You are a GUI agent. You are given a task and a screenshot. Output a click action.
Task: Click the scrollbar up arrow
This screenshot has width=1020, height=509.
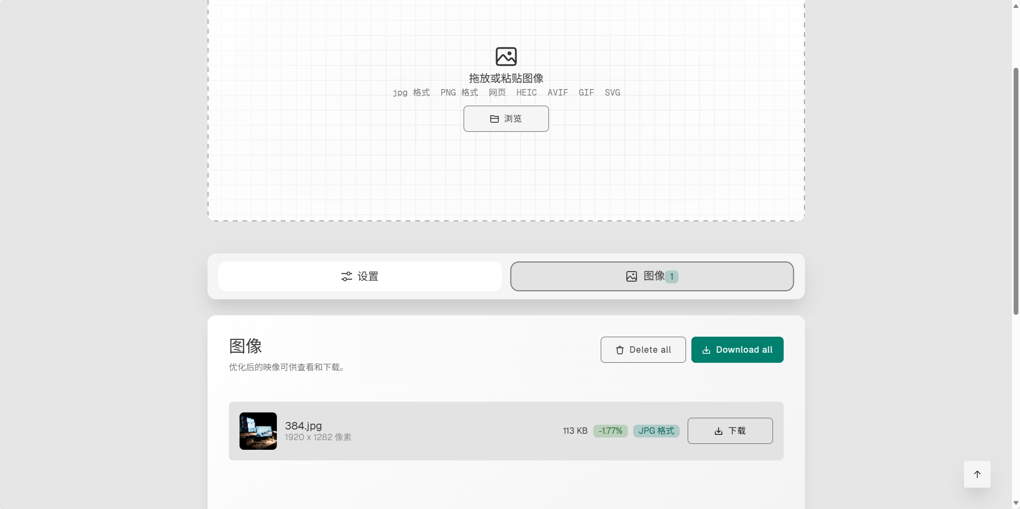coord(1016,5)
